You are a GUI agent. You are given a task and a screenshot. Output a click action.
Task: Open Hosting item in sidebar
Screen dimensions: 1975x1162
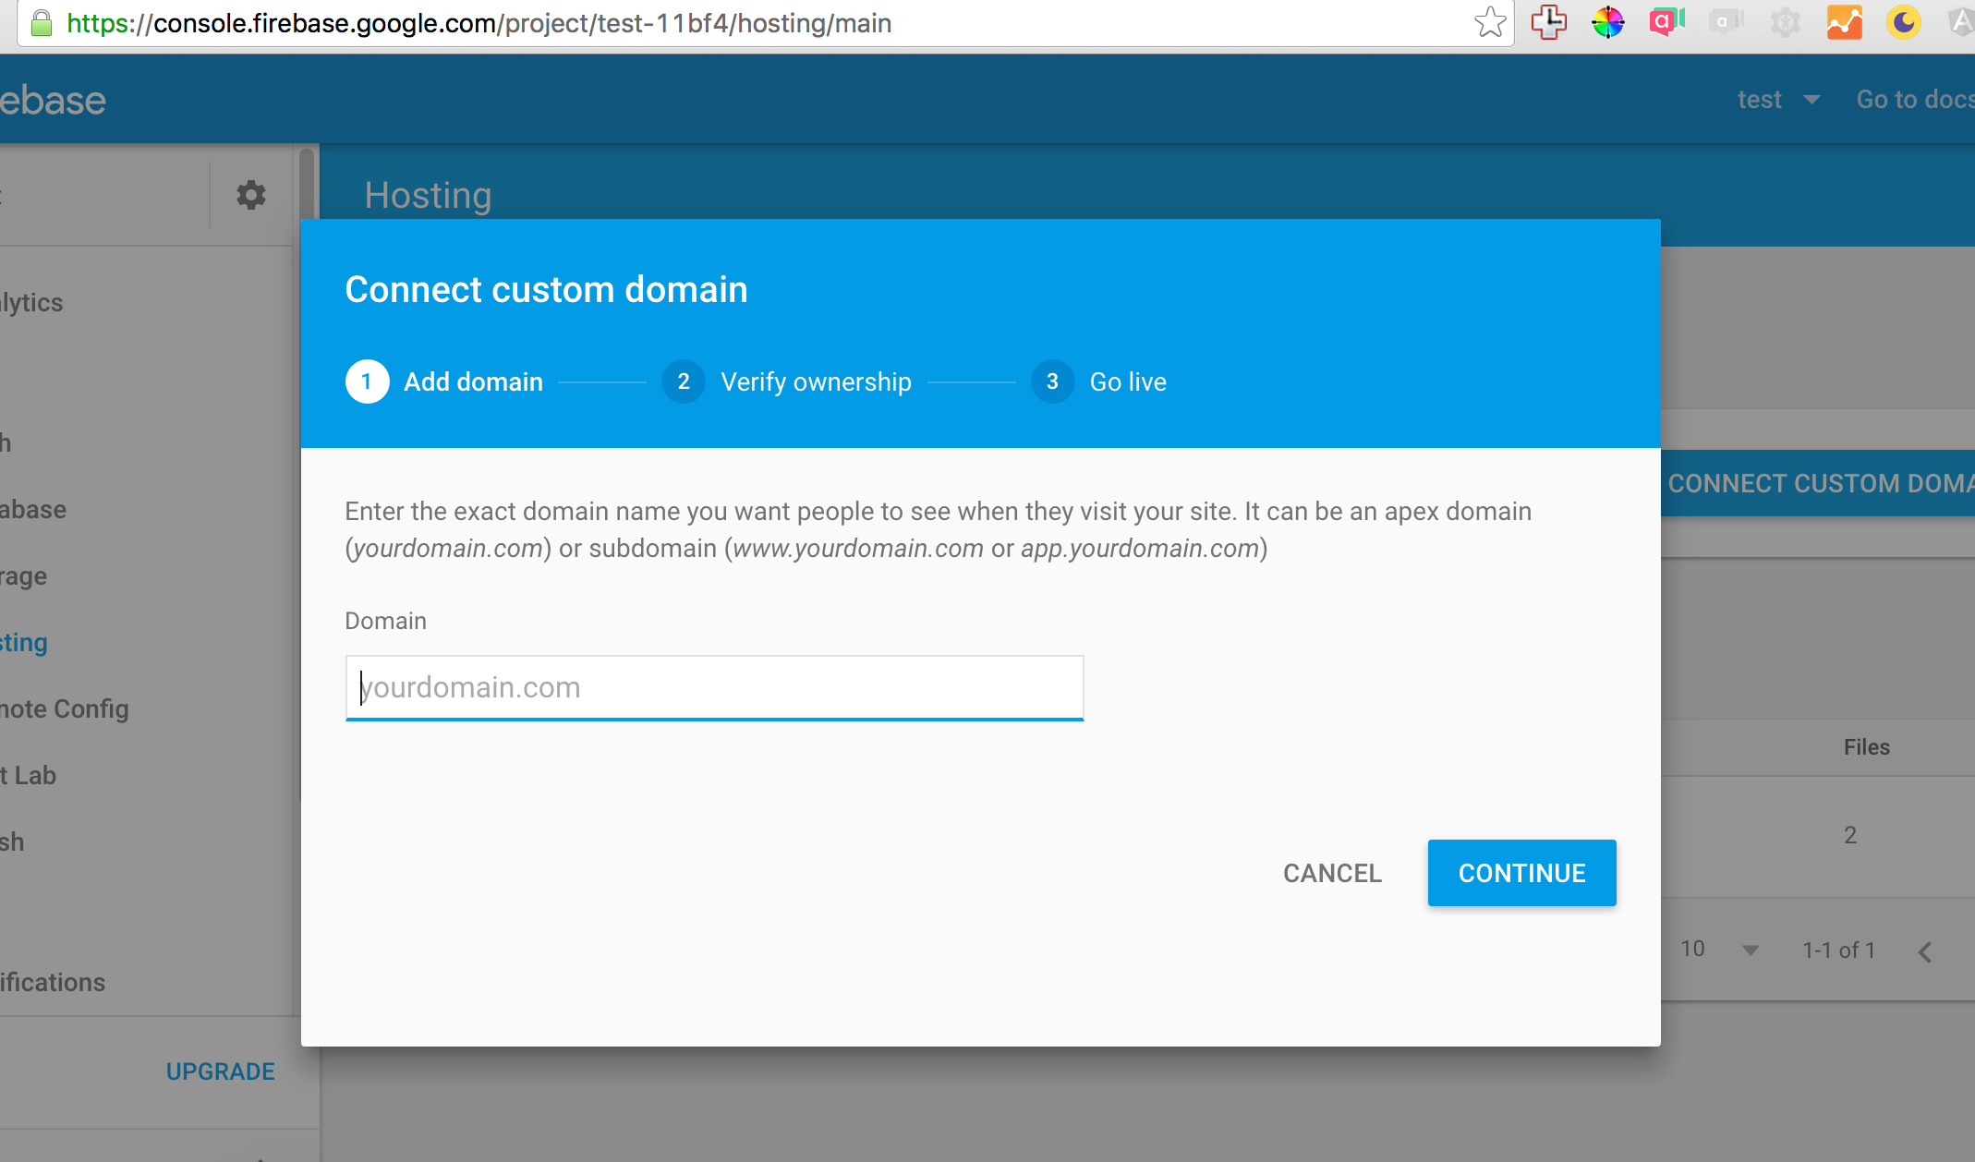click(x=24, y=642)
